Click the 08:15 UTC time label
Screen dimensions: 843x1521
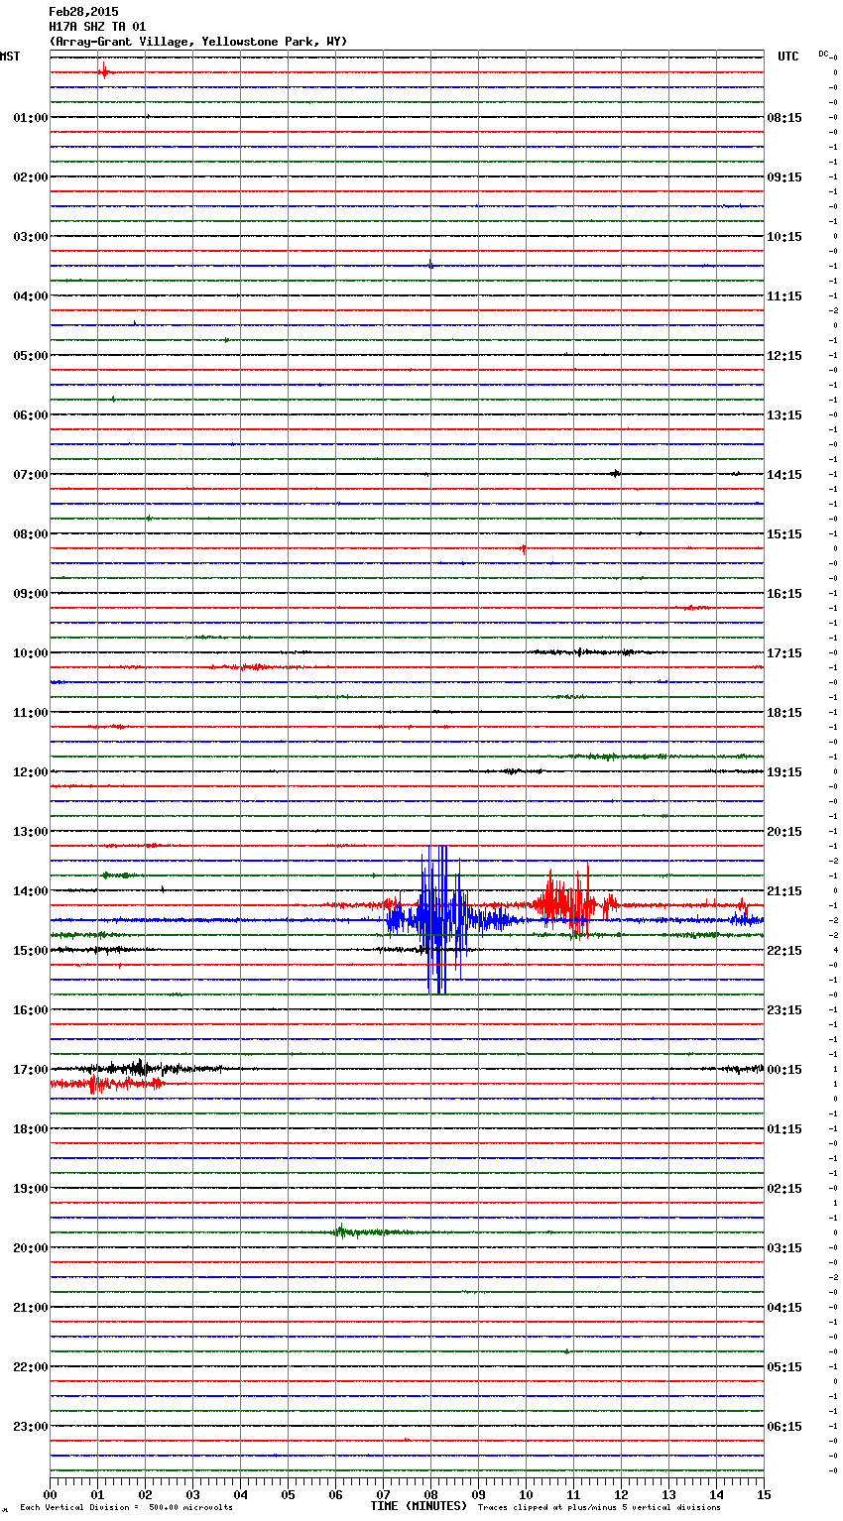tap(784, 118)
